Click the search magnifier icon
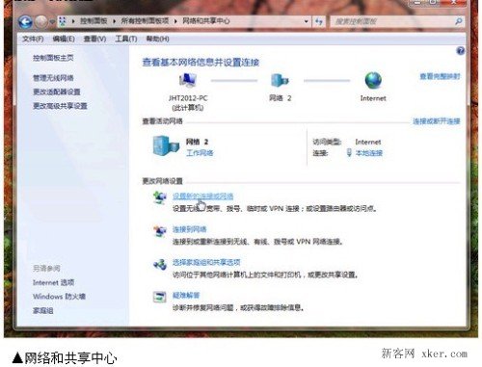Image resolution: width=482 pixels, height=367 pixels. [459, 21]
